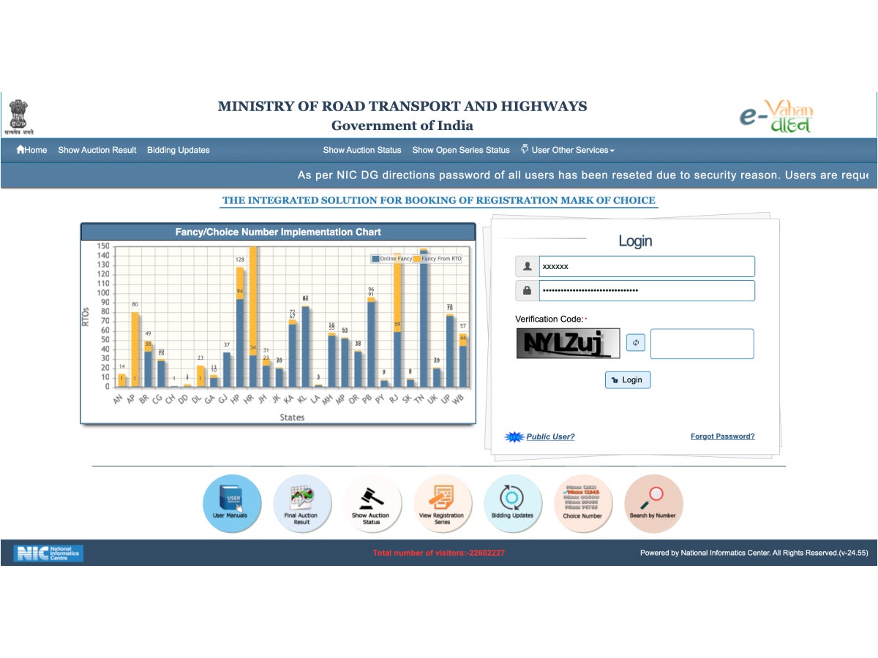This screenshot has height=658, width=878.
Task: Refresh the captcha verification image
Action: click(x=636, y=342)
